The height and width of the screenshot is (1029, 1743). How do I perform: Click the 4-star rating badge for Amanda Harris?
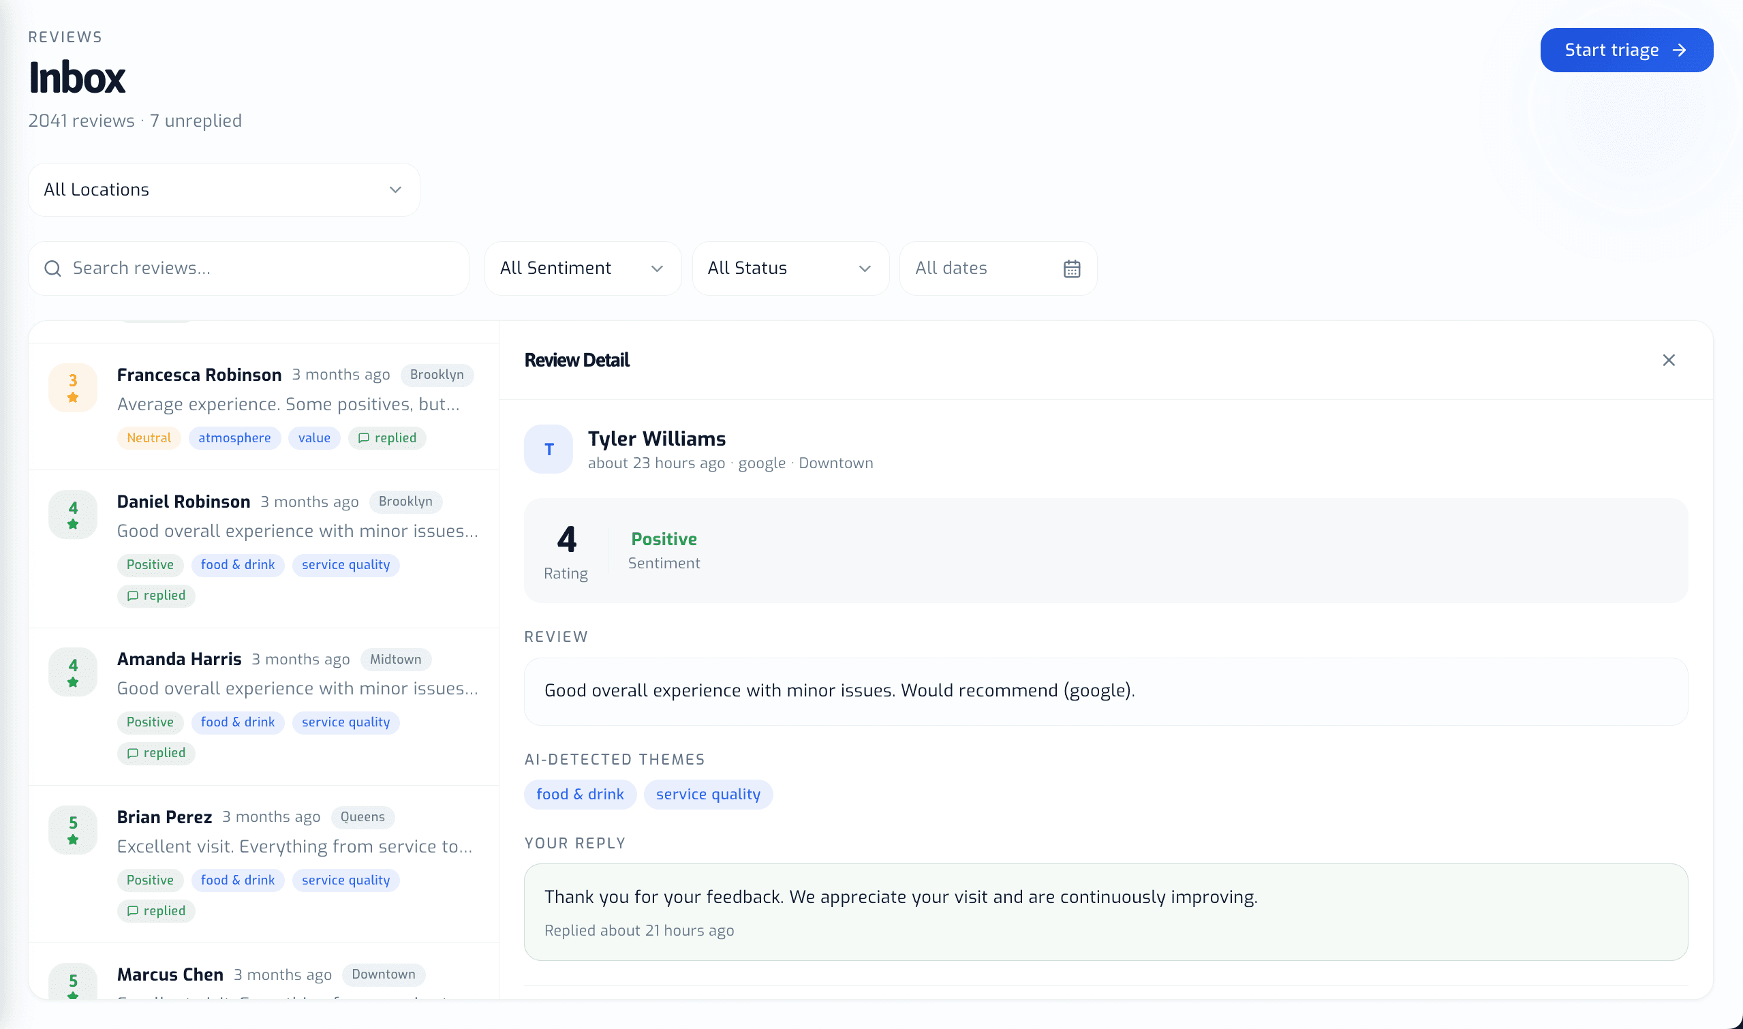[73, 672]
